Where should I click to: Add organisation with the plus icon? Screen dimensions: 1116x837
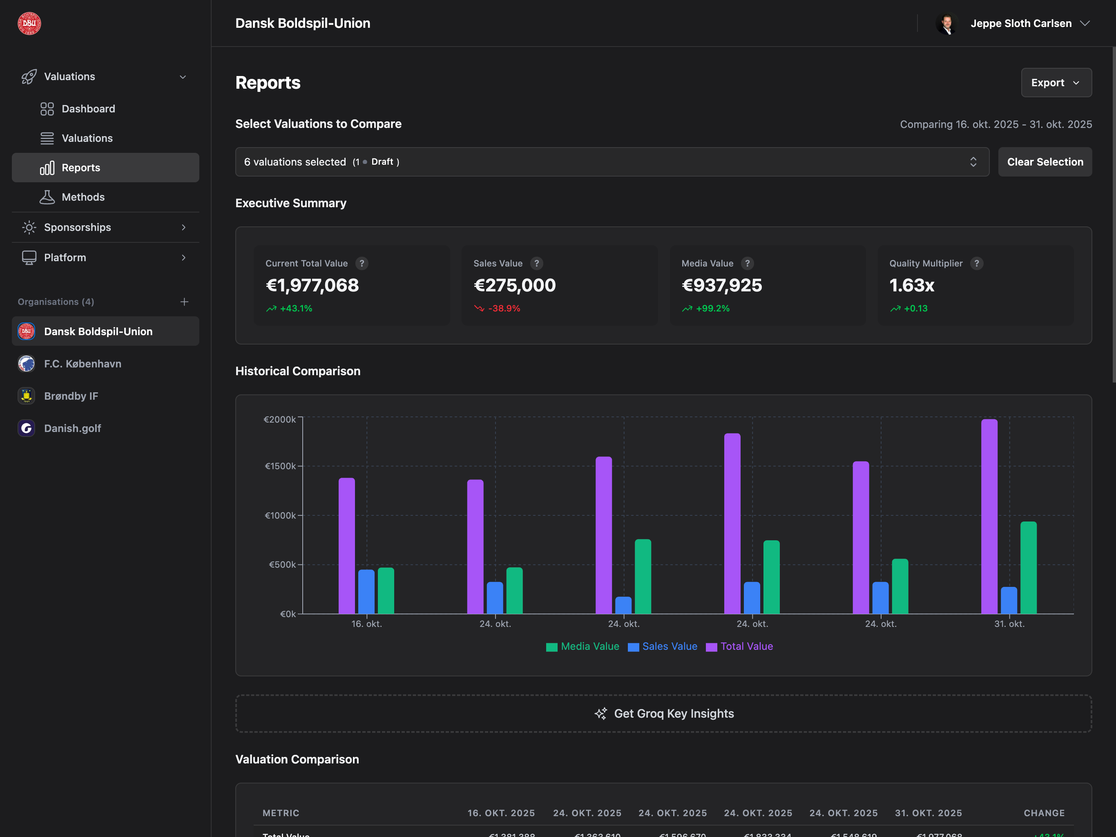(x=184, y=302)
